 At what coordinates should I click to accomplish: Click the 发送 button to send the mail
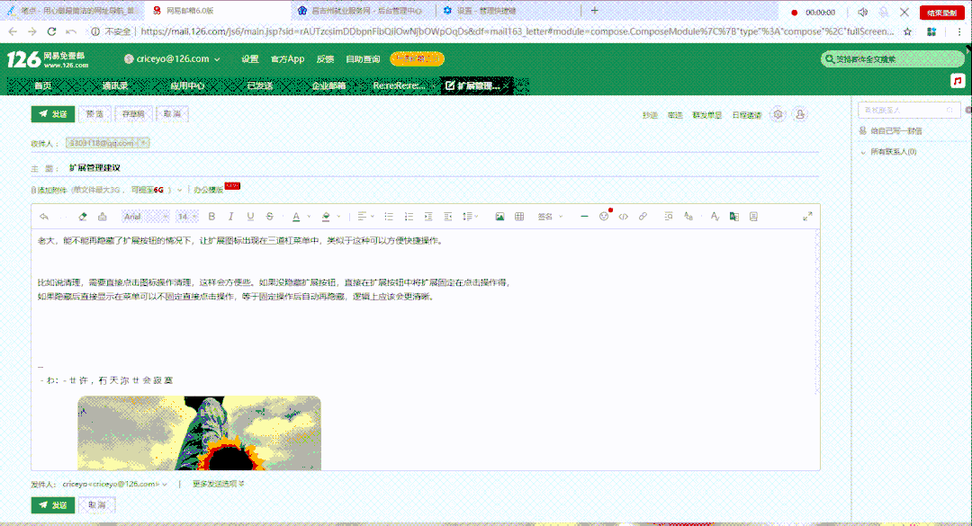[52, 114]
